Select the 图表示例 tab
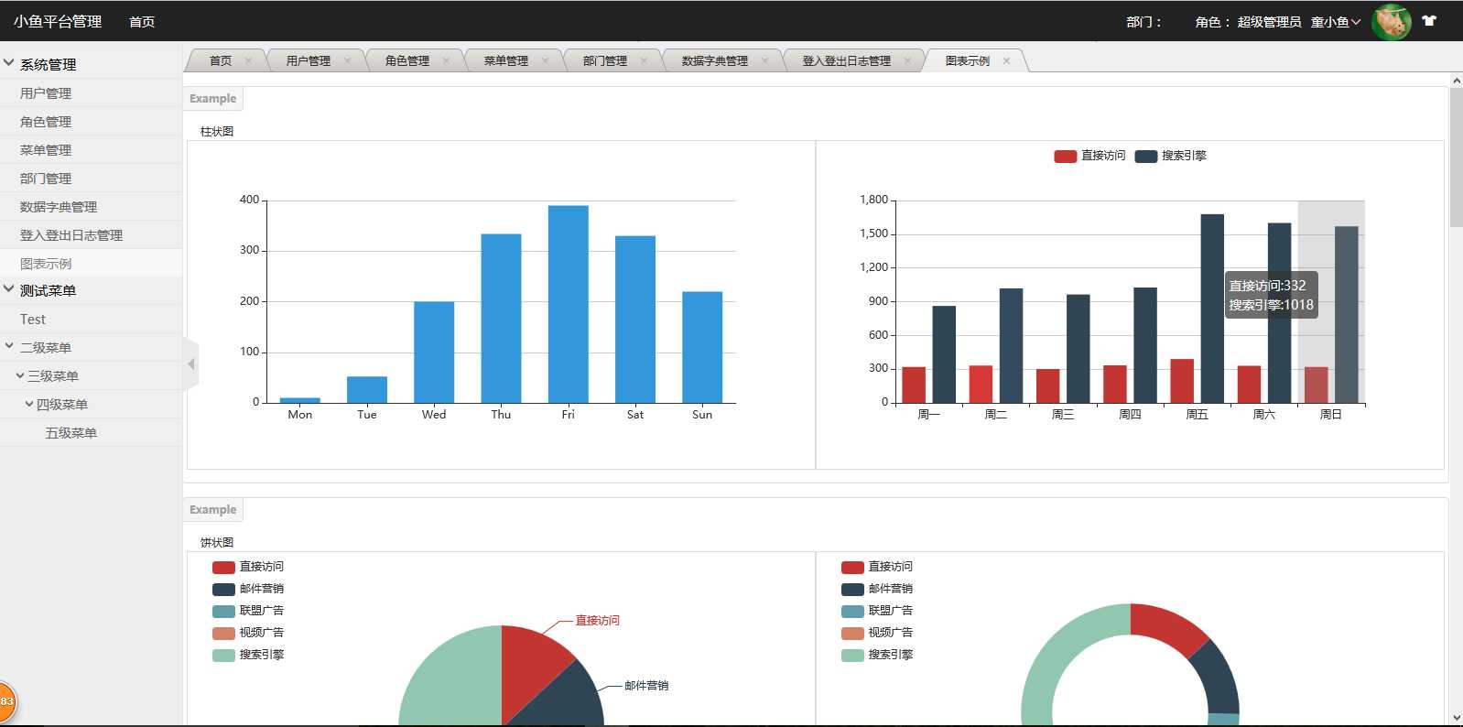 (x=968, y=61)
